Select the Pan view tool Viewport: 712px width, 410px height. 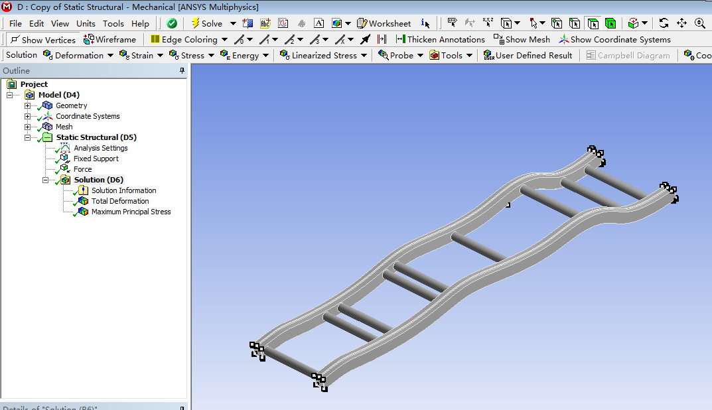(x=681, y=23)
